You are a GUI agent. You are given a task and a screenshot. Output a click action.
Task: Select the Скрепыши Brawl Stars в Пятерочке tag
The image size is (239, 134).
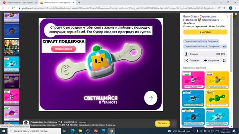tap(201, 41)
